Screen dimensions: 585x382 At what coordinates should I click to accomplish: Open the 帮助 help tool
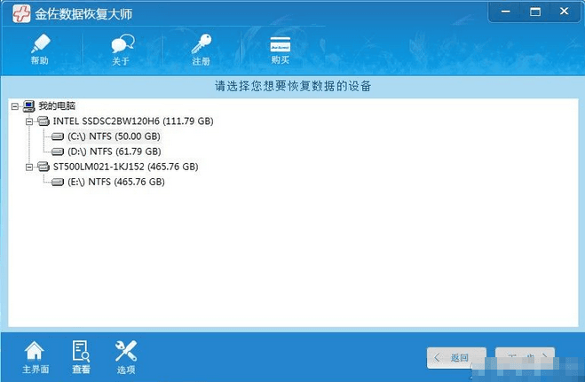[40, 50]
